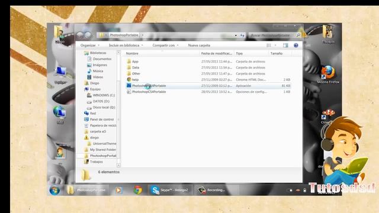Expand the address bar history dropdown

point(236,35)
